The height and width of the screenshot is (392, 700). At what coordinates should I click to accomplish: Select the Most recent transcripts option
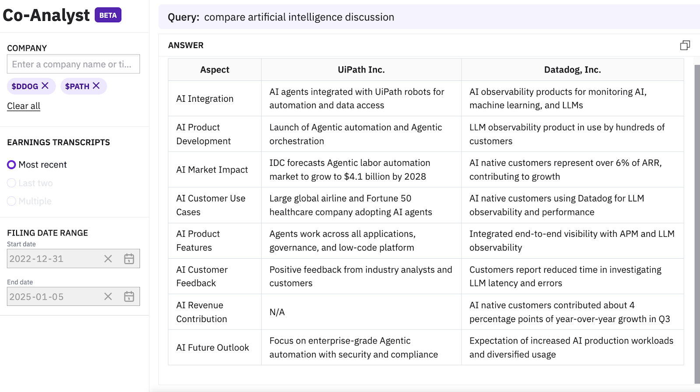(x=12, y=165)
